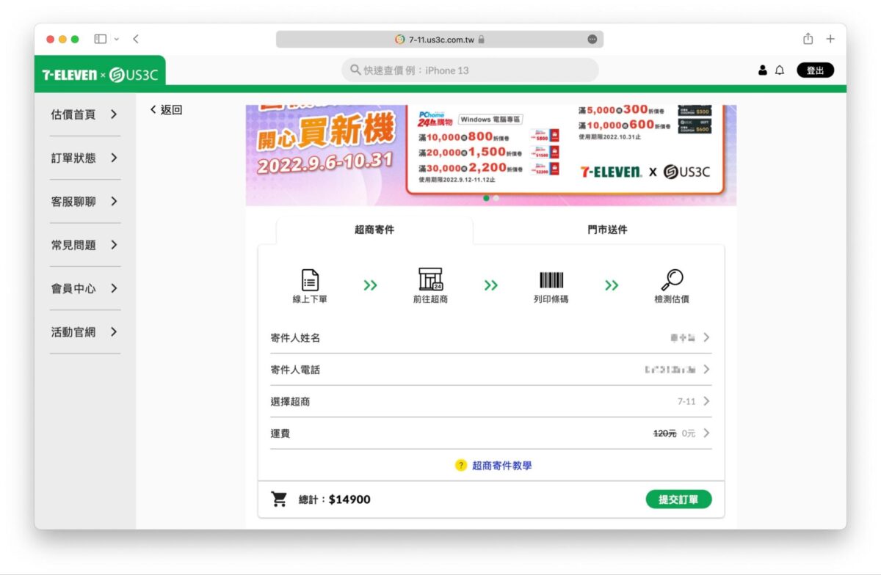The image size is (881, 575).
Task: Click the 線上下單 document step icon
Action: [310, 279]
